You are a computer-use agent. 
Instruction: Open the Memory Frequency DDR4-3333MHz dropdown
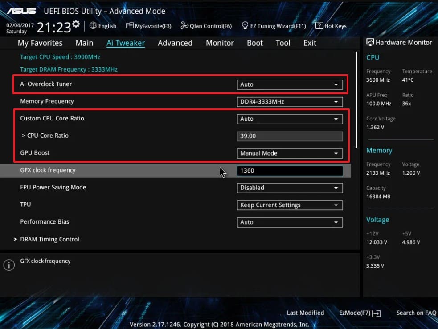[290, 102]
